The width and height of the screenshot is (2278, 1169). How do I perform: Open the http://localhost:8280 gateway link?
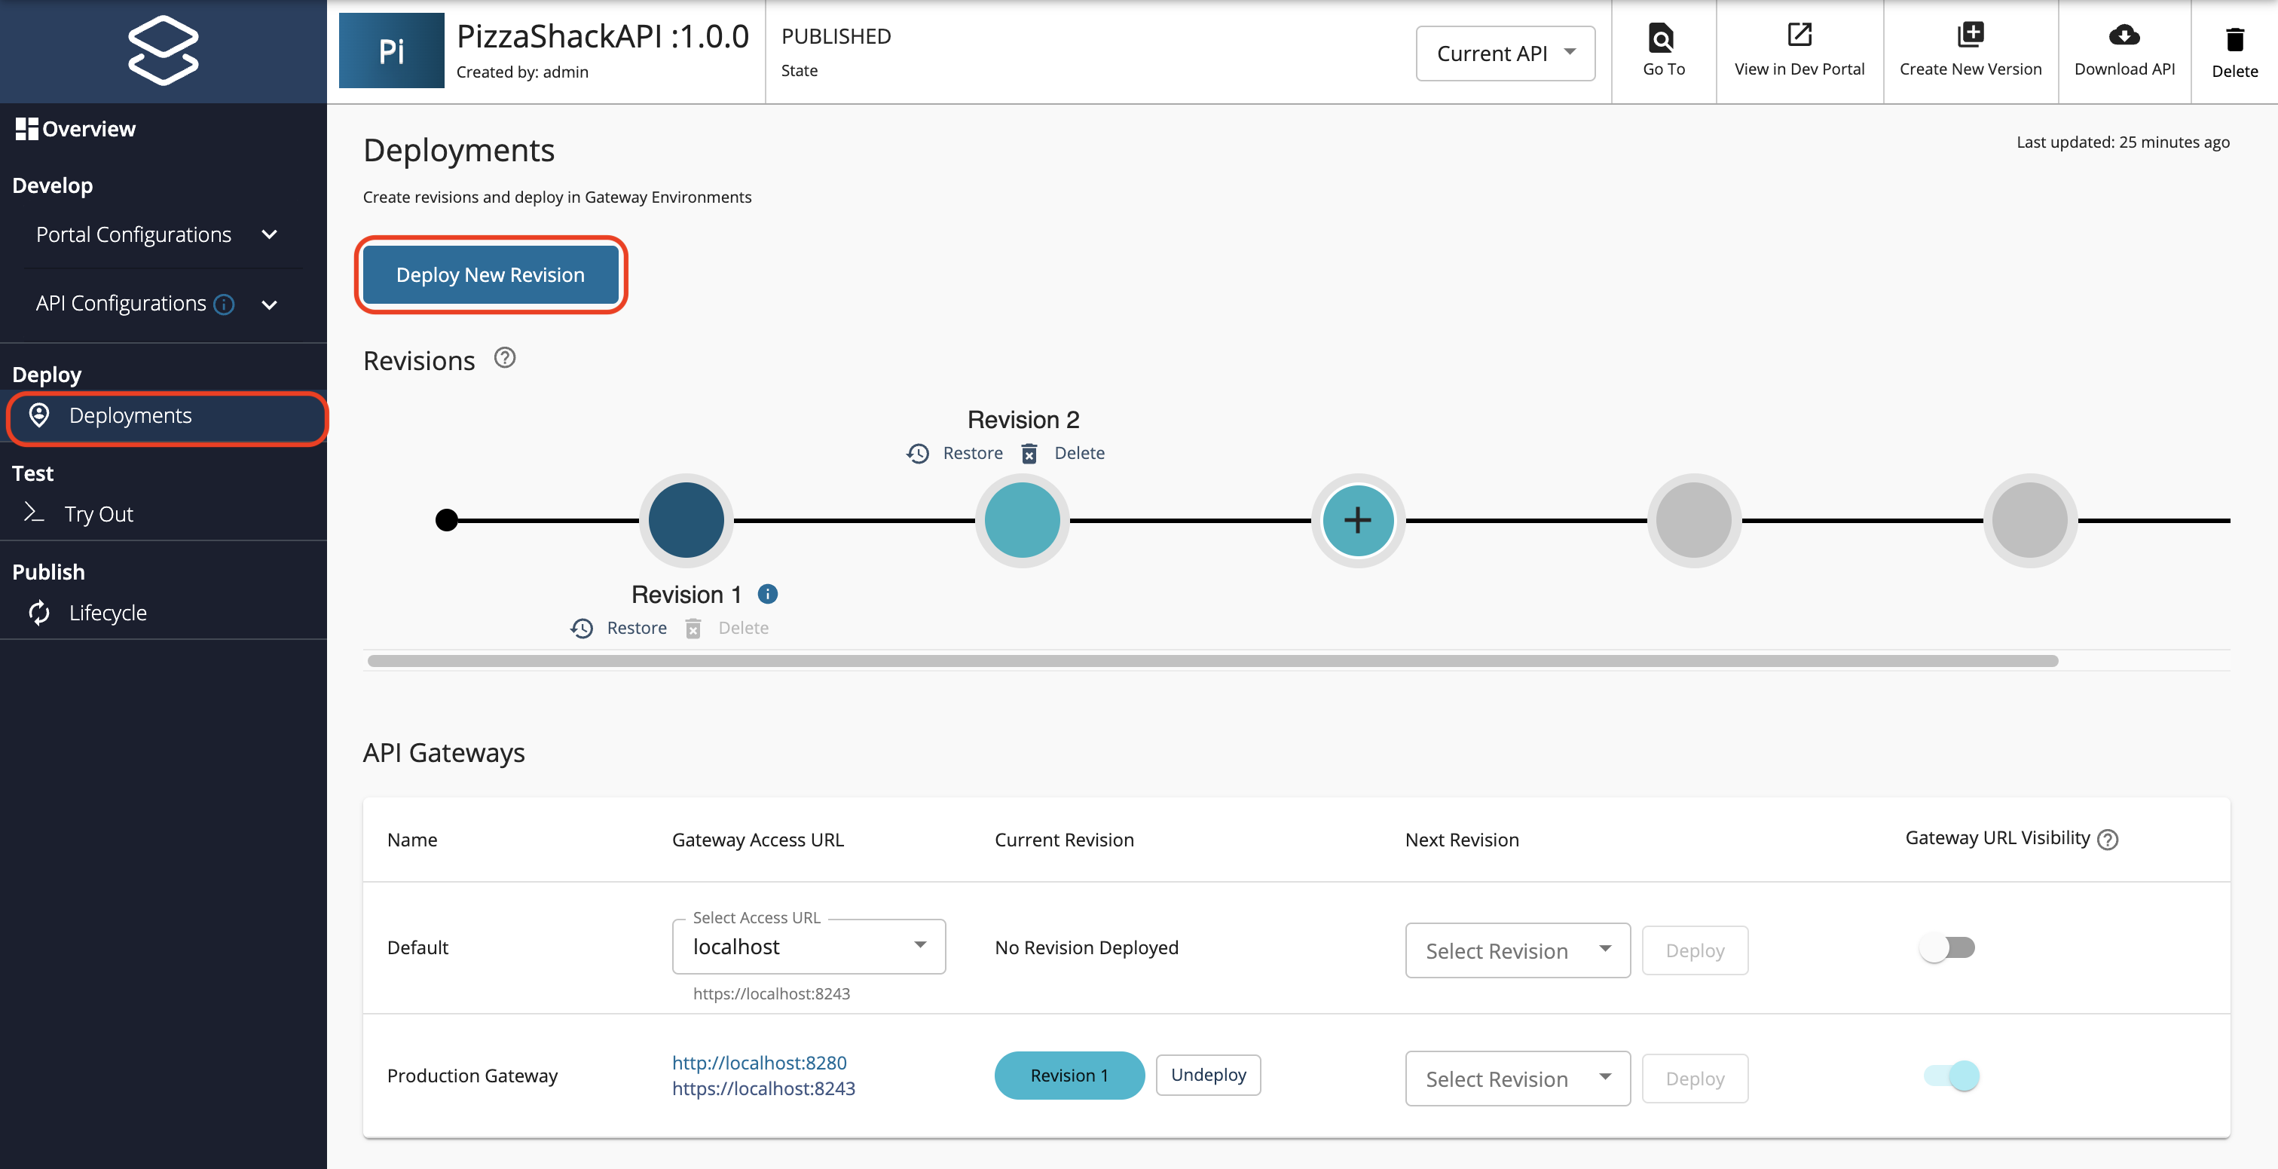[x=759, y=1062]
